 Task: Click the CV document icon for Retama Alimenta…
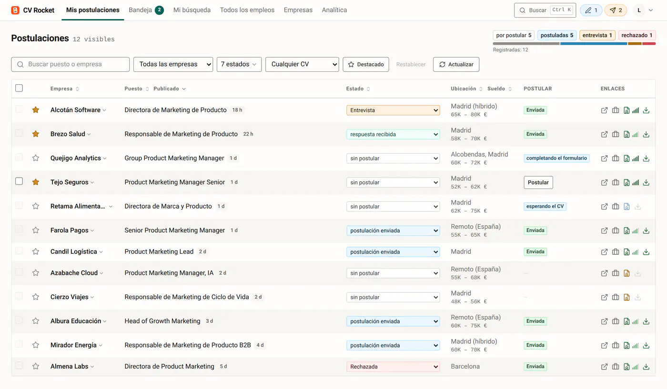(627, 207)
